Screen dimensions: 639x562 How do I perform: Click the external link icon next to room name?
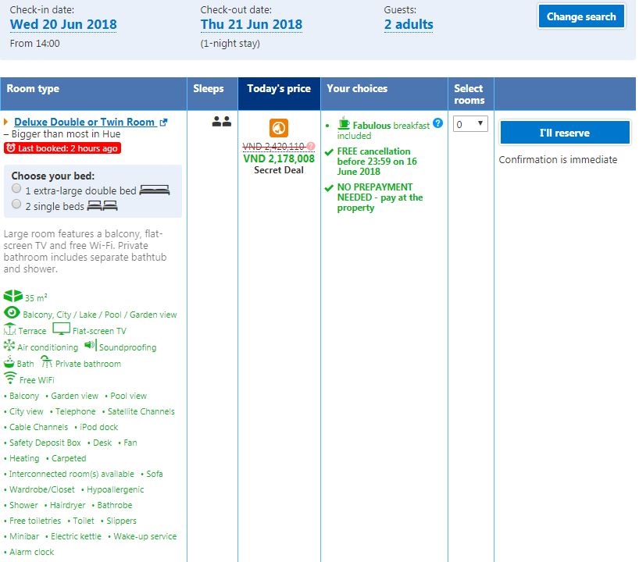click(x=163, y=123)
